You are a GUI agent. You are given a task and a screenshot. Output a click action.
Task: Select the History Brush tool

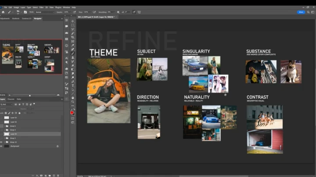click(73, 62)
